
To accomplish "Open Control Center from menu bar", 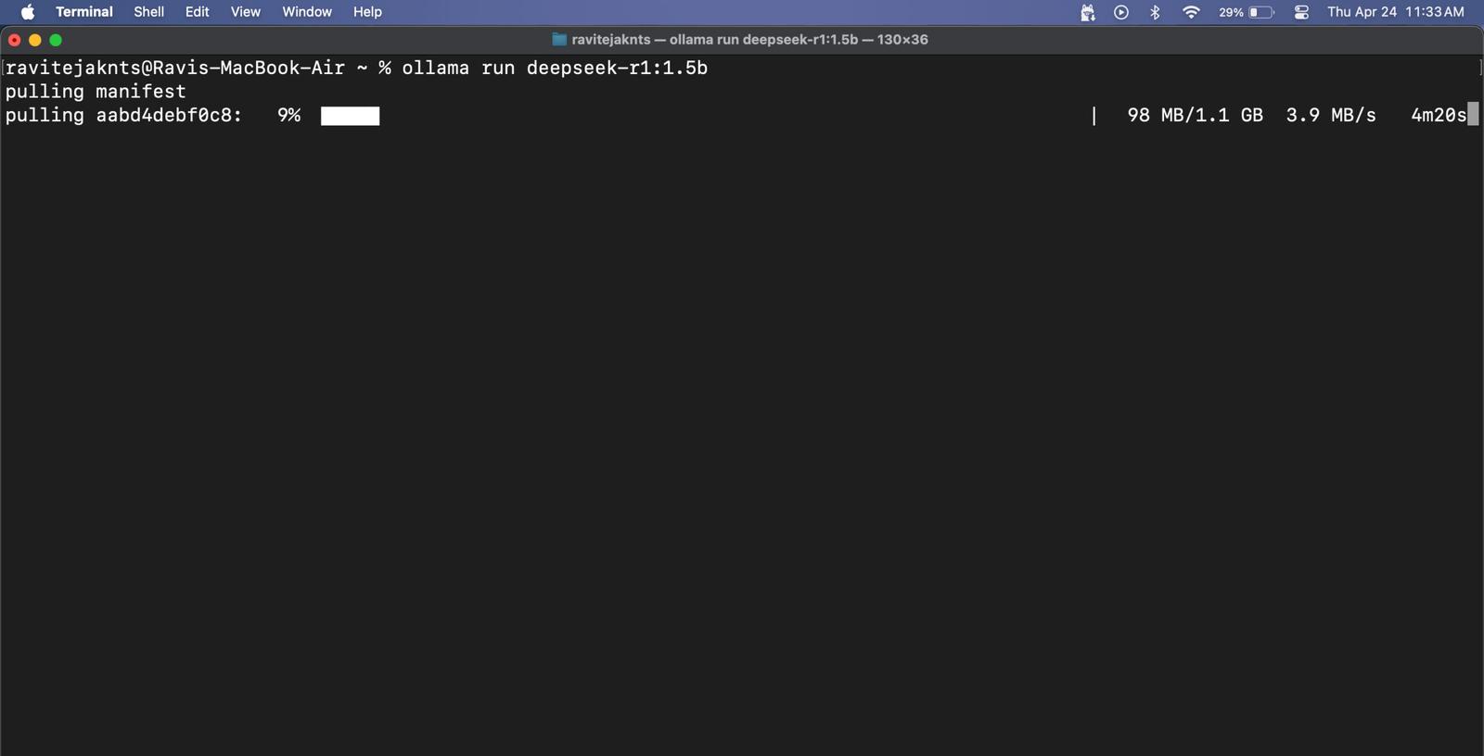I will point(1301,12).
